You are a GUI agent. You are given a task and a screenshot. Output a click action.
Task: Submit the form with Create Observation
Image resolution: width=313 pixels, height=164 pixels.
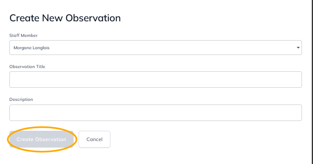[41, 139]
